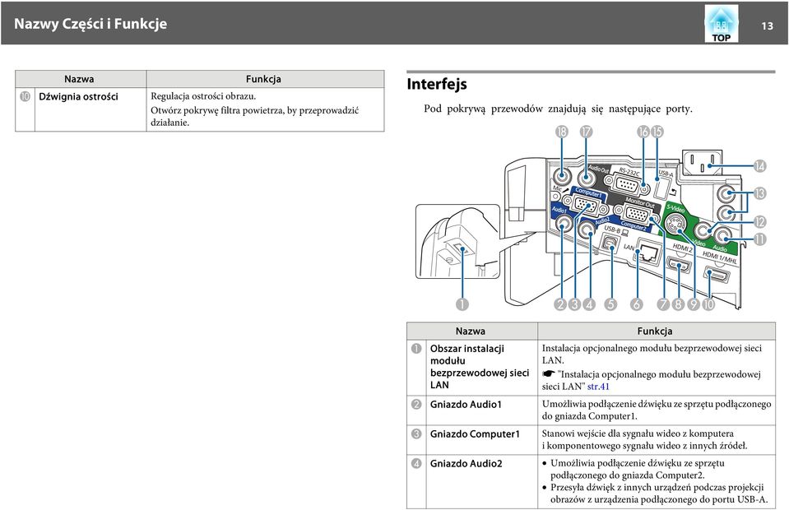Click 'Stanowi wejście dla sygnału wideo' description
Screen dimensions: 789x510
[644, 439]
